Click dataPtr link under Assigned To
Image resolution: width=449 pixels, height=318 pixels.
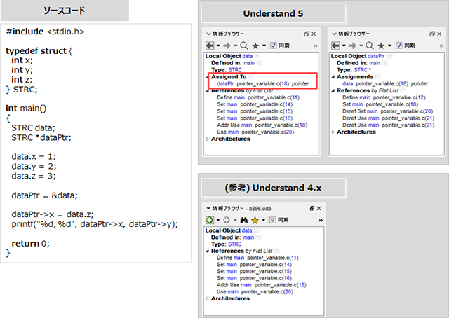[x=225, y=84]
